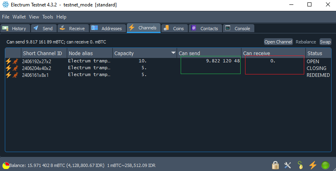
Task: Minimize the Electrum window
Action: 291,4
